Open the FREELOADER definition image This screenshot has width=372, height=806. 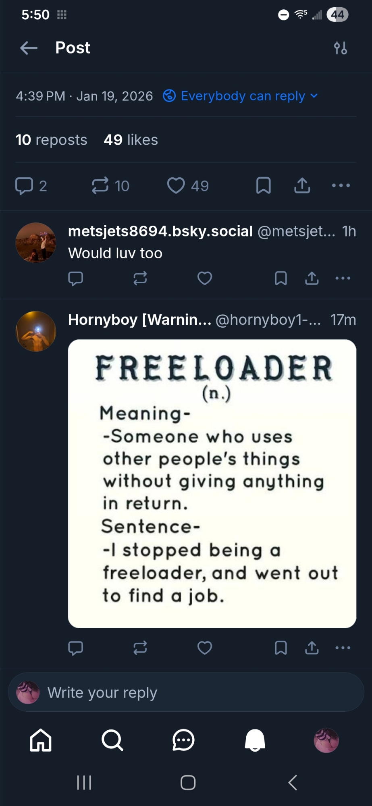[212, 484]
